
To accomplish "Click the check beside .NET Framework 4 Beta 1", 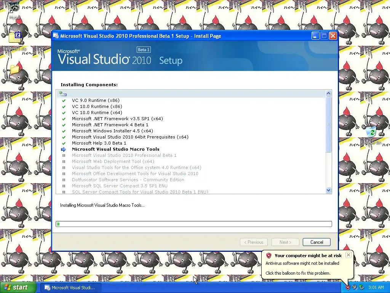I will click(64, 125).
